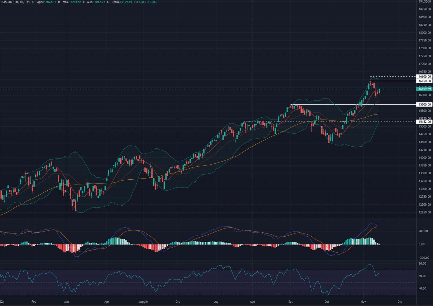
Task: Click the 15700.00 support level label
Action: coord(424,104)
